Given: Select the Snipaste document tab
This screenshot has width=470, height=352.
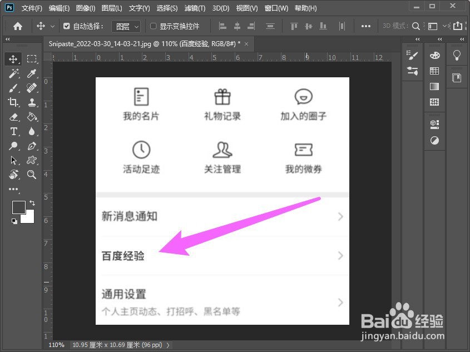Looking at the screenshot, I should 149,44.
